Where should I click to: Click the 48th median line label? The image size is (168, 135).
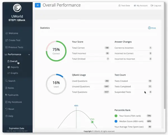pos(76,106)
